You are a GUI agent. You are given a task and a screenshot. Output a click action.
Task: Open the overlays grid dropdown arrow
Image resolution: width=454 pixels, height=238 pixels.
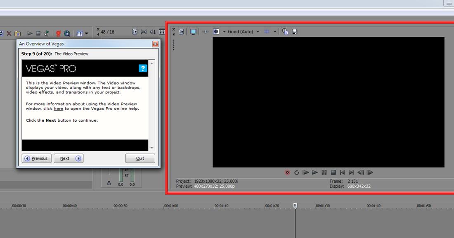click(x=275, y=32)
